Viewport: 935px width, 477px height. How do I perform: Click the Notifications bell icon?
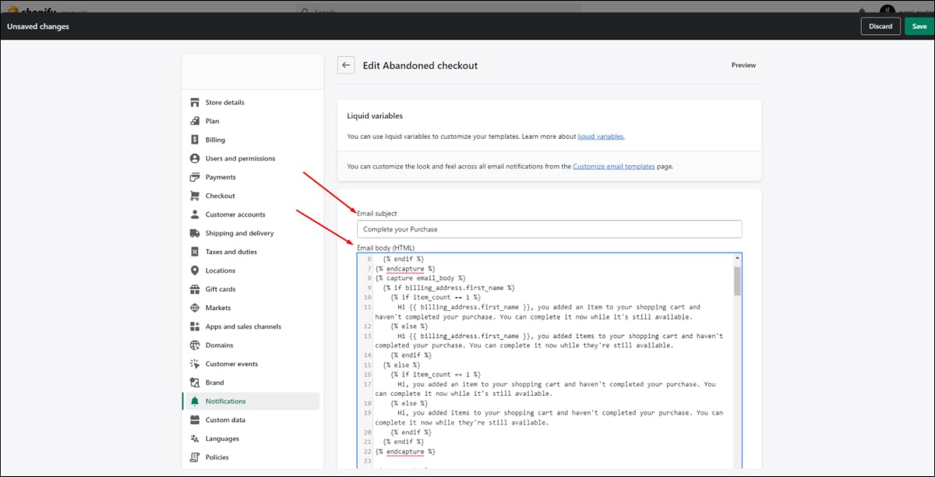point(195,401)
